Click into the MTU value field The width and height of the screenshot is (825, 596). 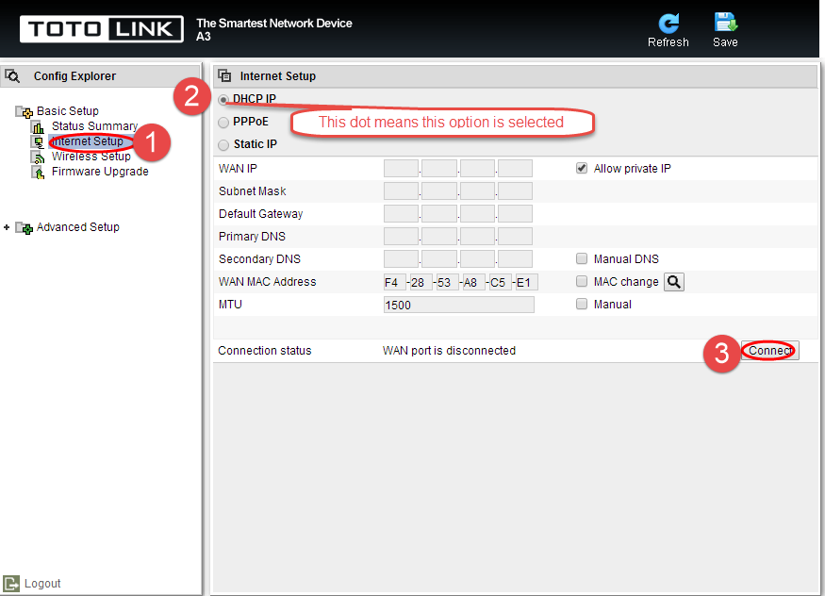coord(459,305)
